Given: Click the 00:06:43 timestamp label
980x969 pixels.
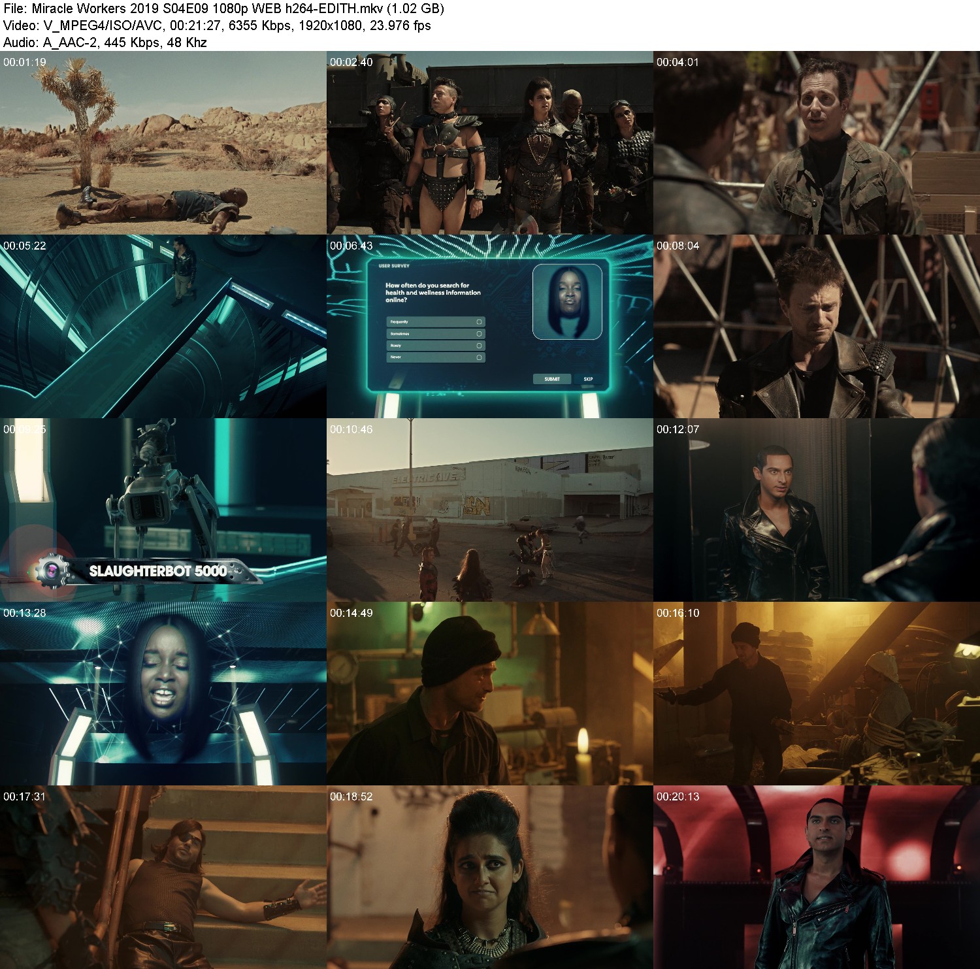Looking at the screenshot, I should coord(351,246).
